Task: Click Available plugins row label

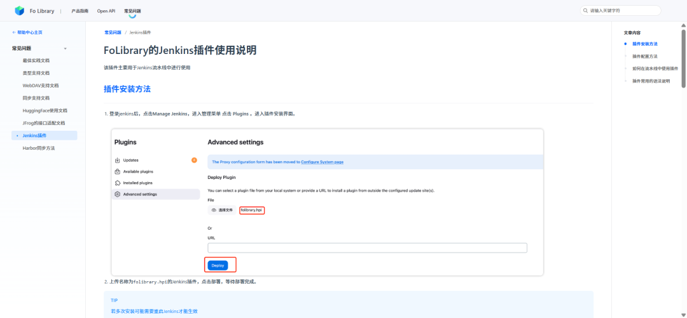Action: [138, 171]
